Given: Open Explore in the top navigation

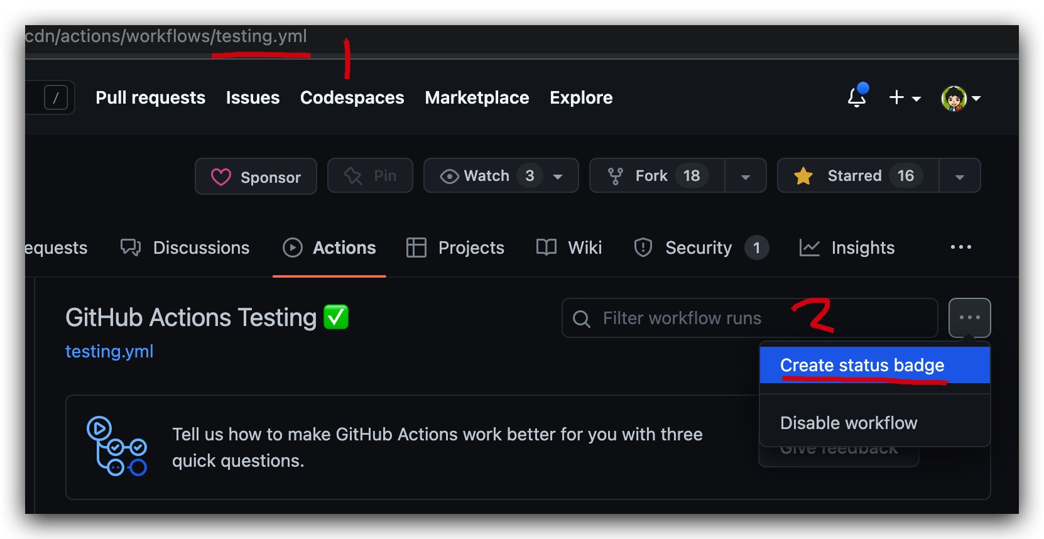Looking at the screenshot, I should [x=581, y=97].
